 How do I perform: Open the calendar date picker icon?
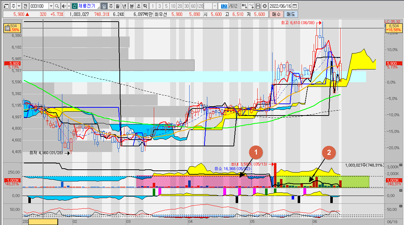[295, 6]
